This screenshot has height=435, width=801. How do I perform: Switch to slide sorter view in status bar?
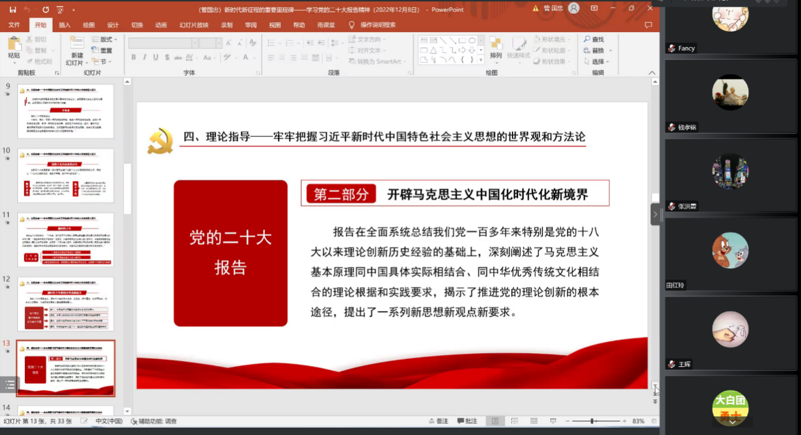tap(514, 421)
